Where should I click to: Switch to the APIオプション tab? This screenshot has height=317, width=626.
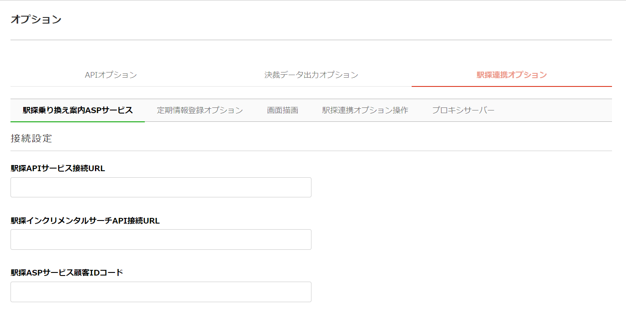(111, 75)
